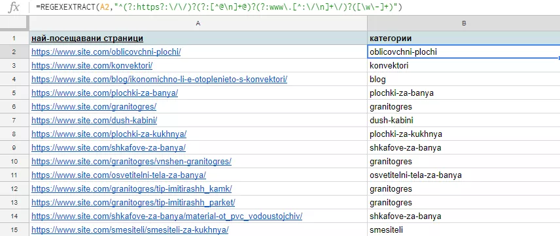Select row header 5
This screenshot has width=560, height=236.
tap(14, 93)
